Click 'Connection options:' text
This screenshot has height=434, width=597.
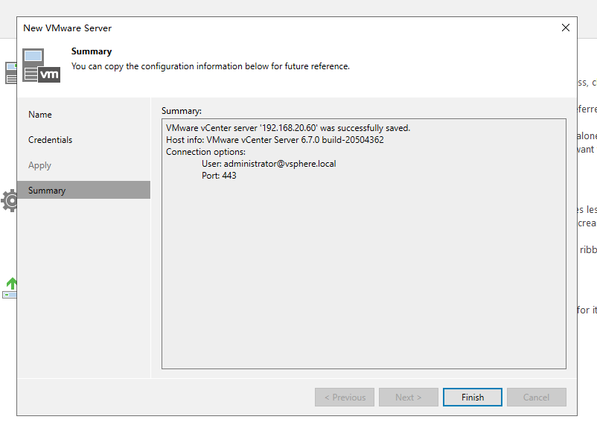(x=205, y=152)
